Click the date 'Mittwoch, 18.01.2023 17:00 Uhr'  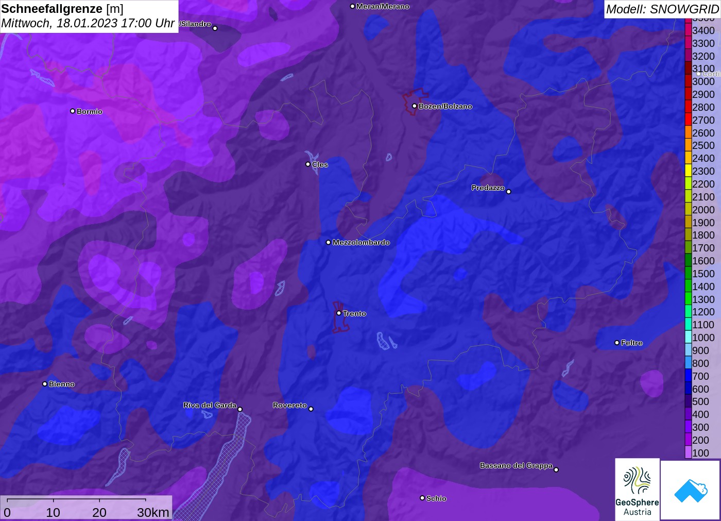pos(88,23)
